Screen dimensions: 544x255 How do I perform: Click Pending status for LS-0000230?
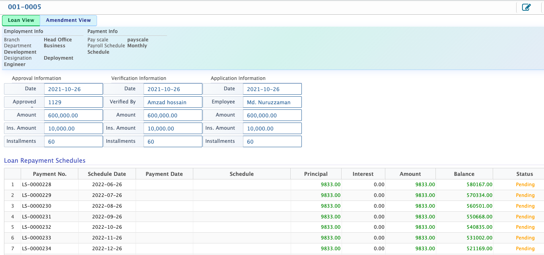pos(525,206)
